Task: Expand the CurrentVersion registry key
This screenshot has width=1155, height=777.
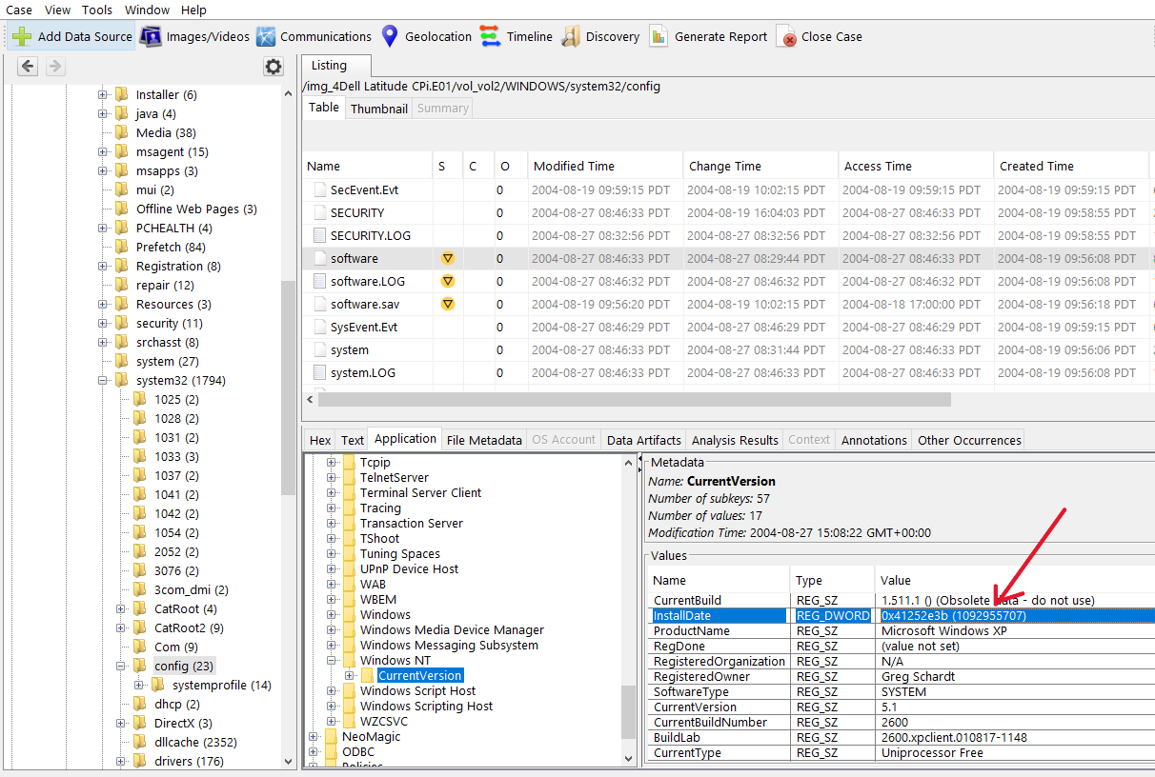Action: (350, 675)
